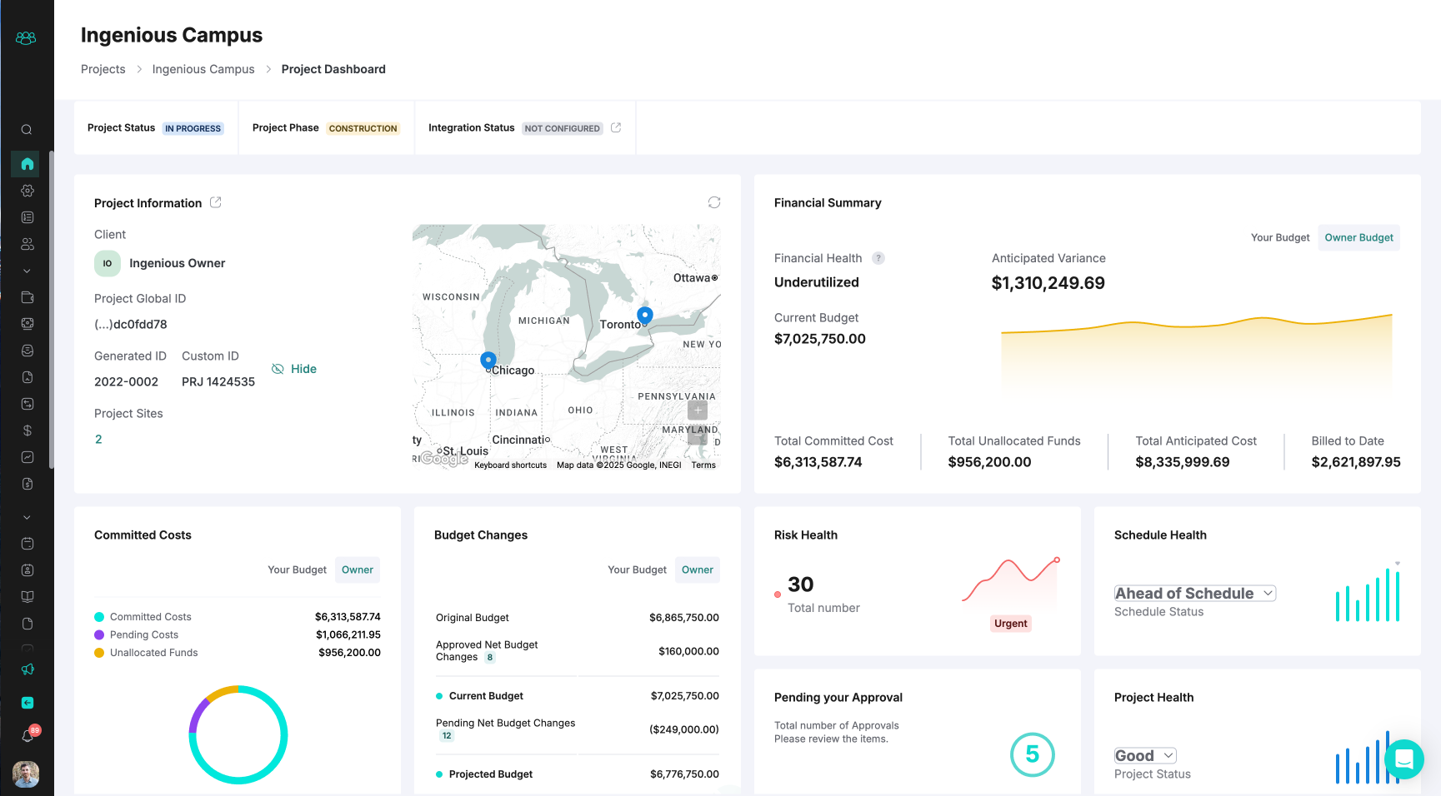Viewport: 1441px width, 796px height.
Task: Click the Committed Costs donut chart
Action: 238,734
